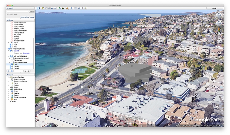Select the Ruler tool
230x135 pixels.
72,8
